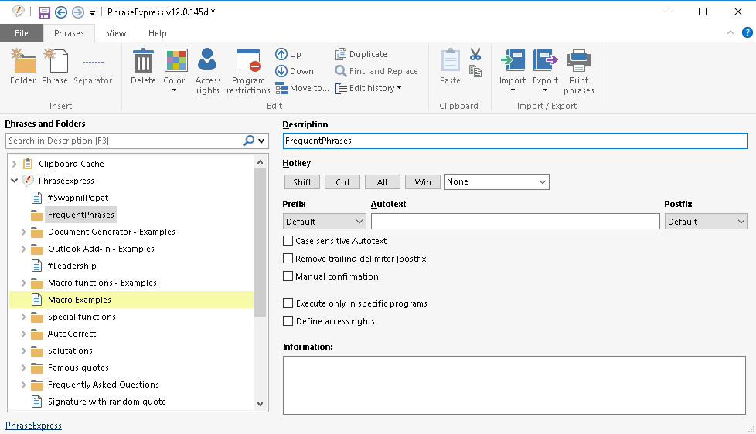Open the Postfix dropdown
Screen dimensions: 756x434
tap(706, 222)
